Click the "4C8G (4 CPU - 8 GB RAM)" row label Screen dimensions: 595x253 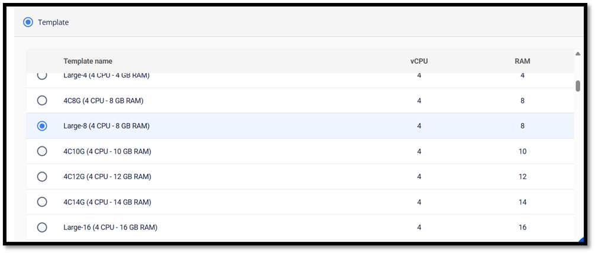[x=103, y=100]
